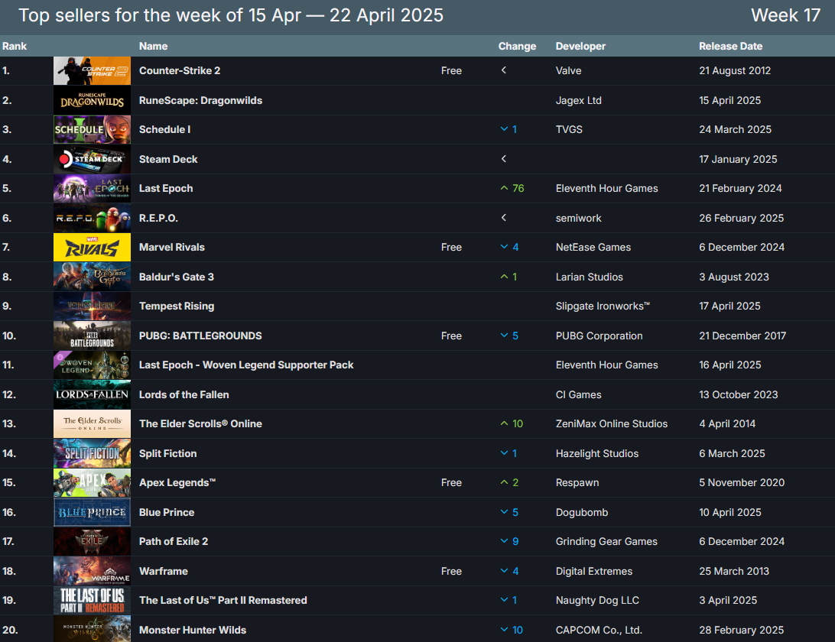Click the Grinding Gear Games developer name
The width and height of the screenshot is (835, 642).
pos(606,541)
